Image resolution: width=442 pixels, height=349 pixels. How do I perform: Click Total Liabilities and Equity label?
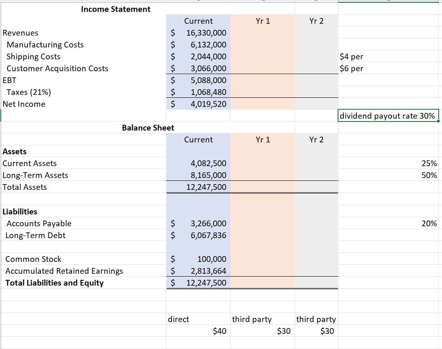(54, 282)
